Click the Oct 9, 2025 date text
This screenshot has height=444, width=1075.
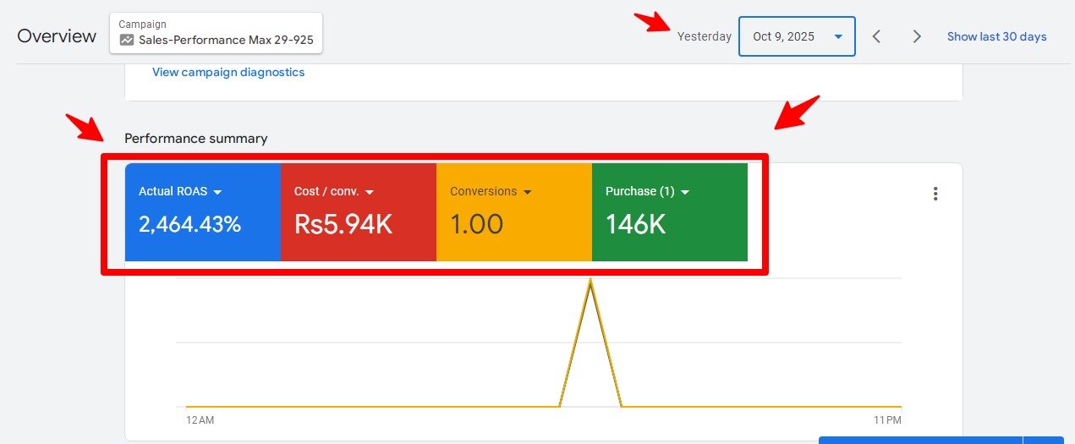pyautogui.click(x=783, y=36)
